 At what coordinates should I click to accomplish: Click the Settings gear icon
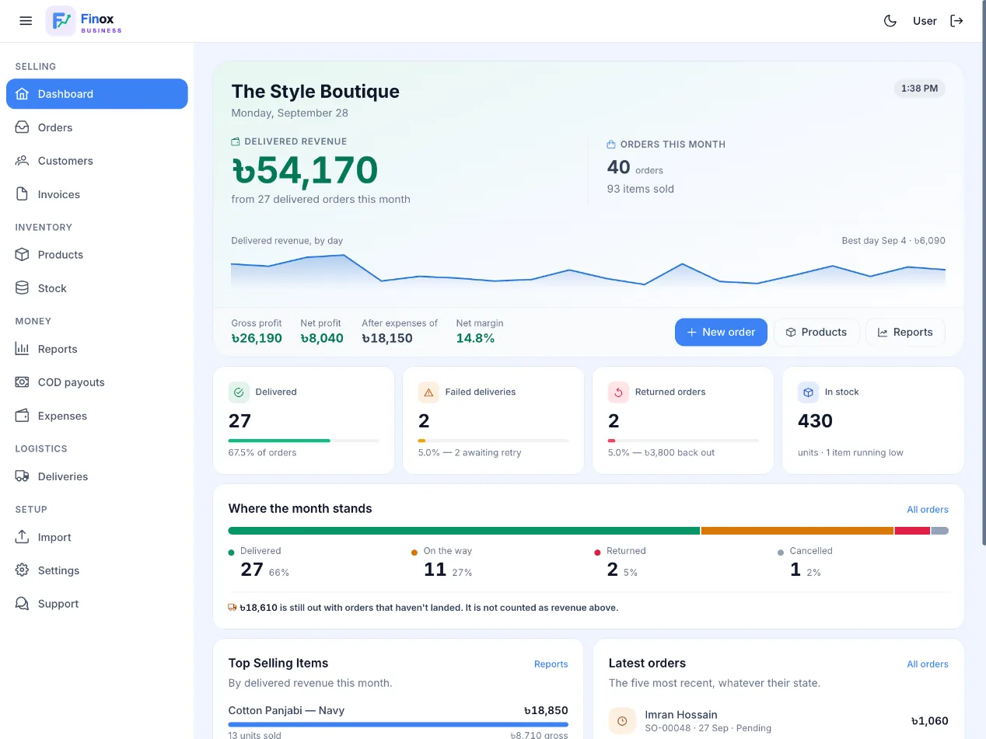(23, 570)
